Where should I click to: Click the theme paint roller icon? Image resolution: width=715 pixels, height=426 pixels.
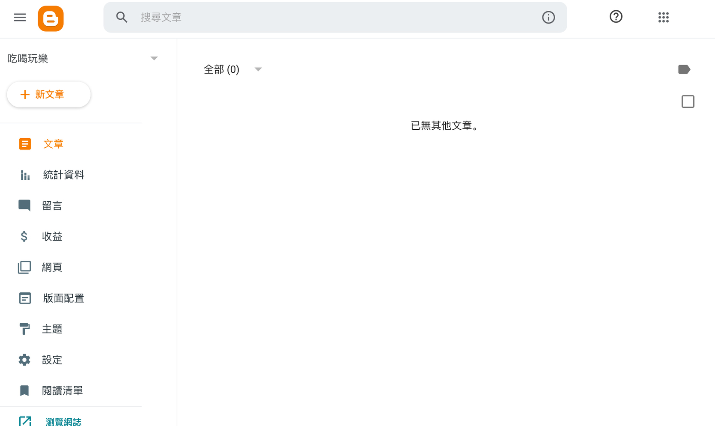point(24,329)
